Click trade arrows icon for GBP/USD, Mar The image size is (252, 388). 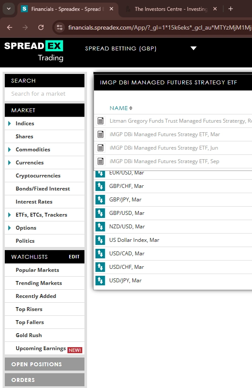[x=100, y=213]
